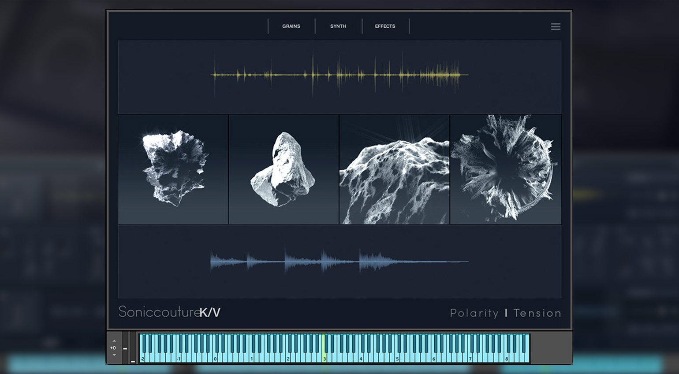Click the pitch bend wheel strip
679x374 pixels.
coord(125,348)
